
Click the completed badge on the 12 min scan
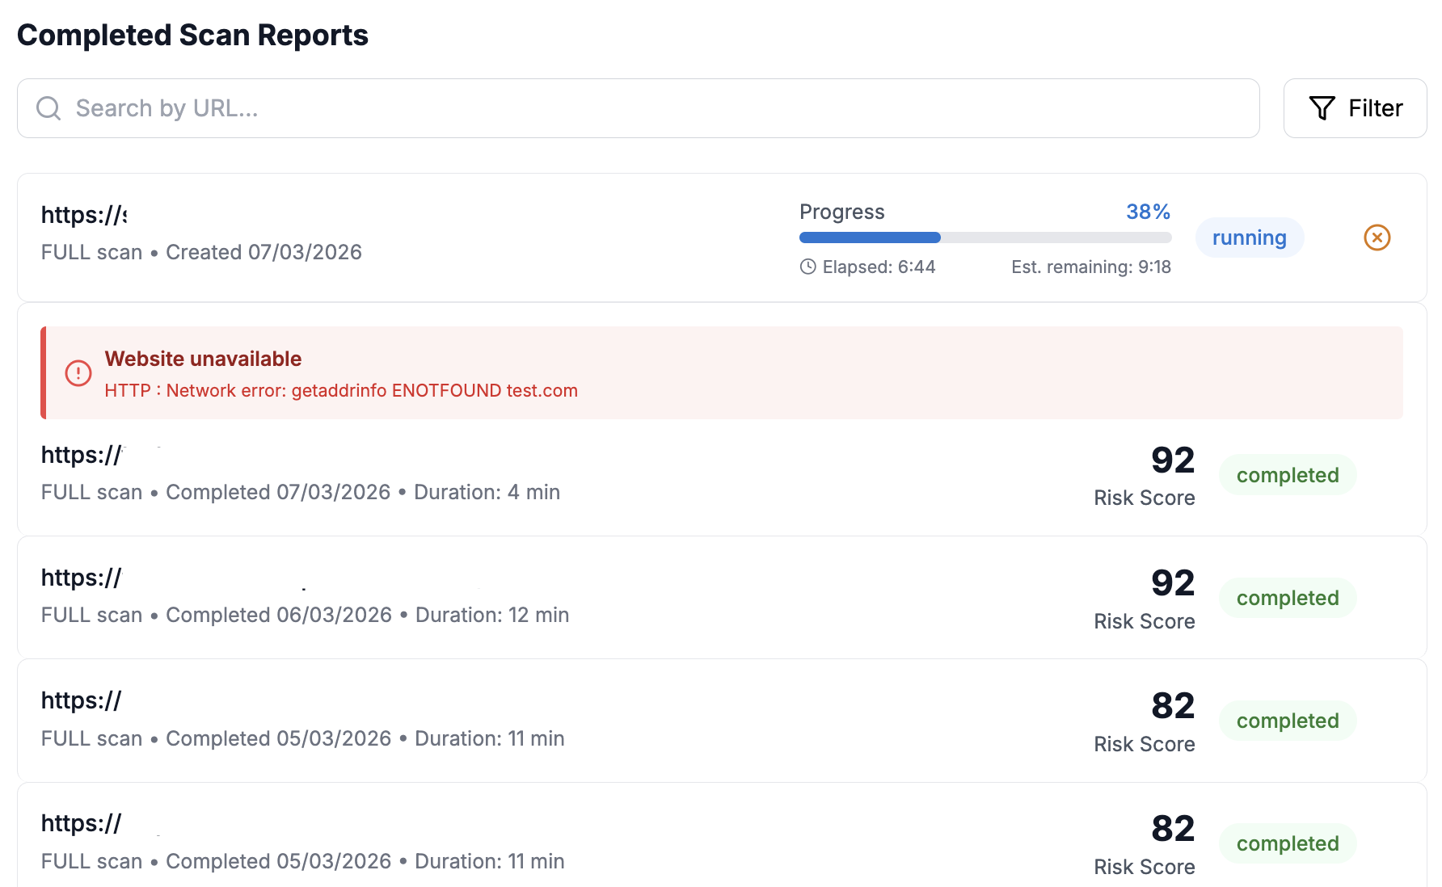[1287, 598]
